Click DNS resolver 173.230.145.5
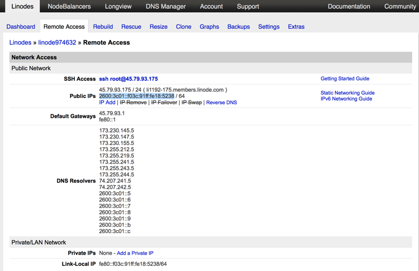The height and width of the screenshot is (271, 419). coord(116,131)
